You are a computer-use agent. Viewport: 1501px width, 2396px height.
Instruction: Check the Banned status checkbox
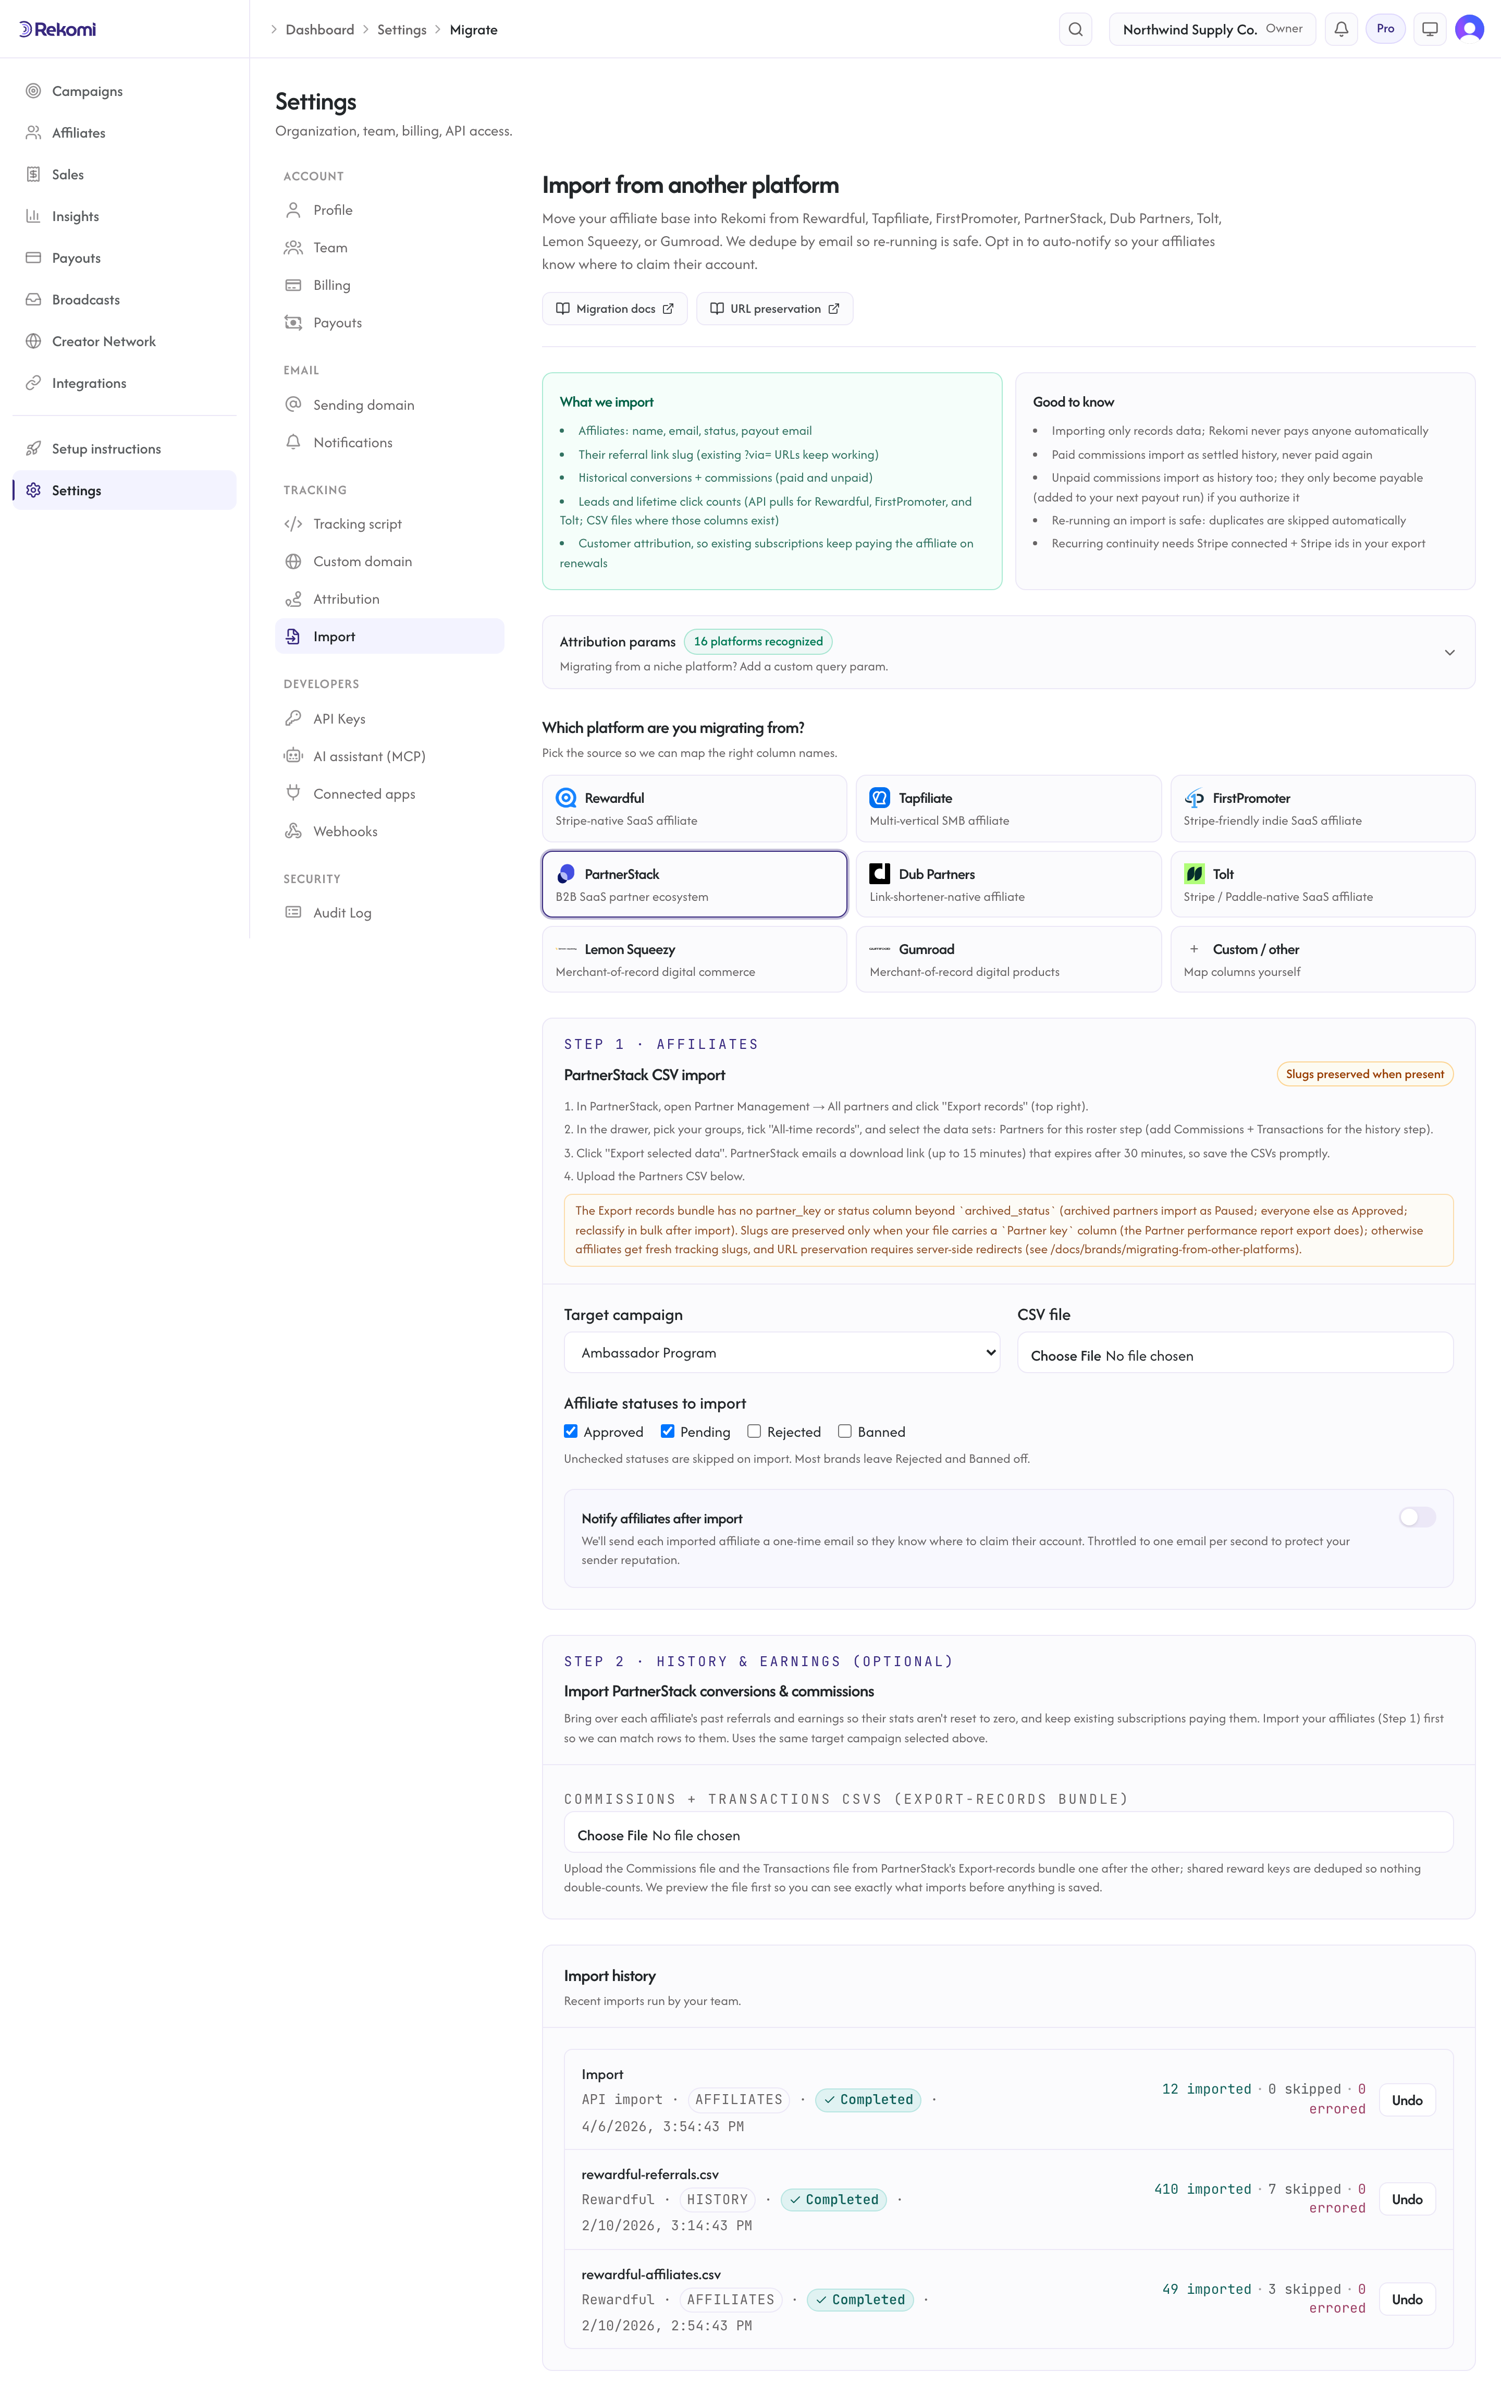(845, 1432)
